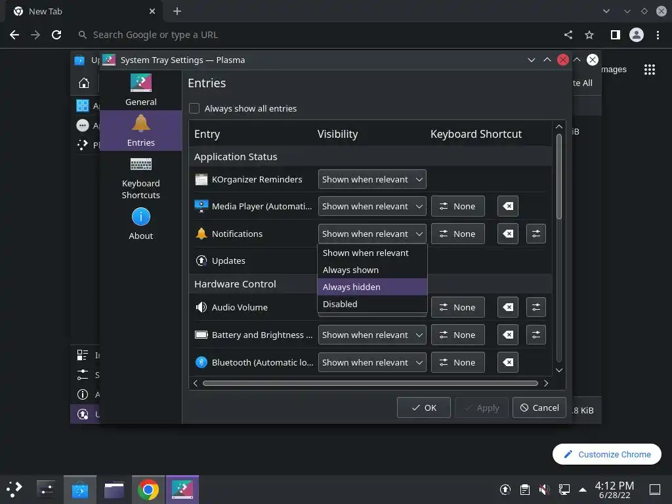
Task: Open the About page
Action: pyautogui.click(x=140, y=224)
